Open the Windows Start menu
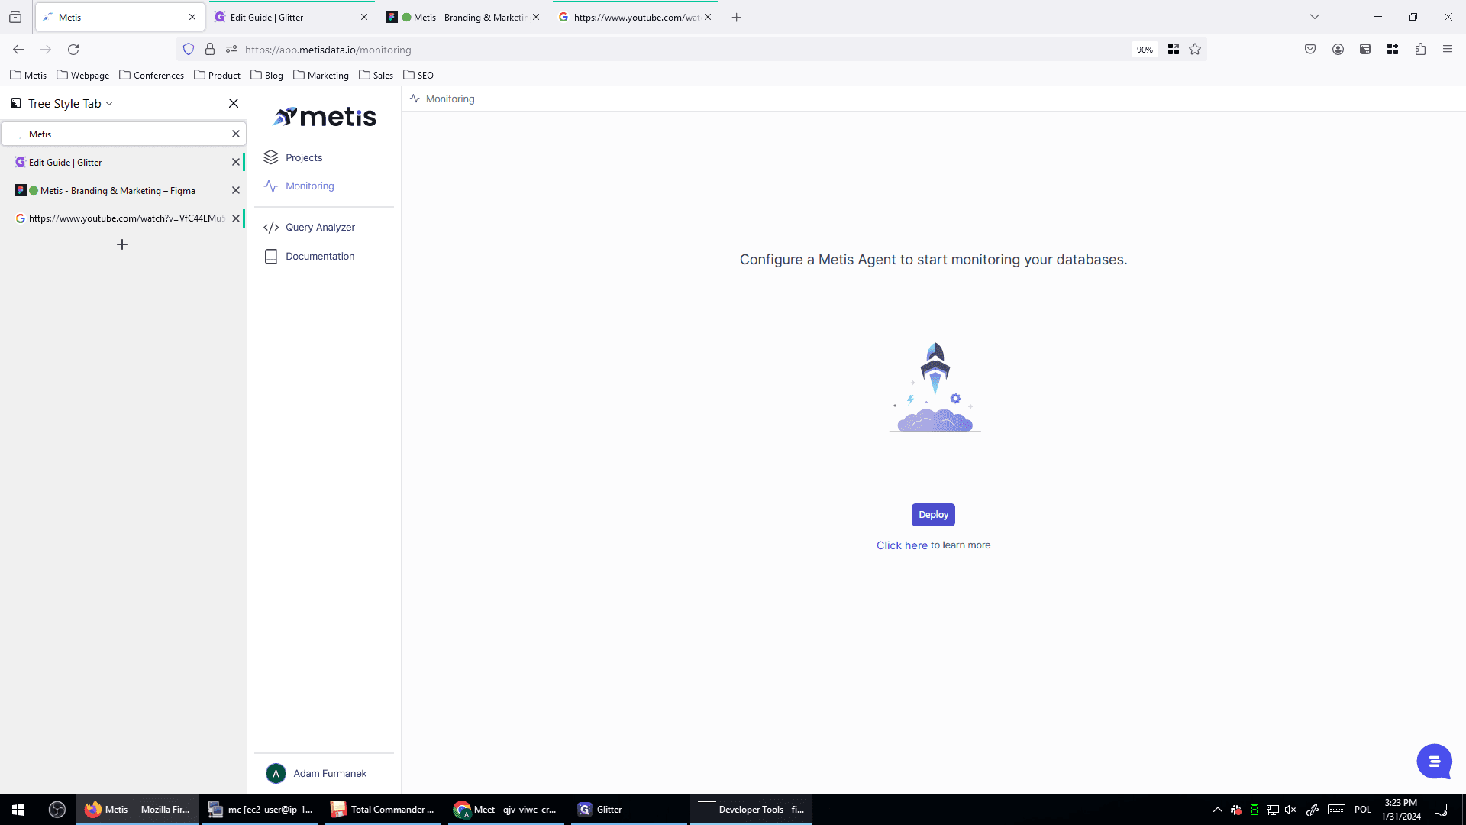 pyautogui.click(x=18, y=810)
